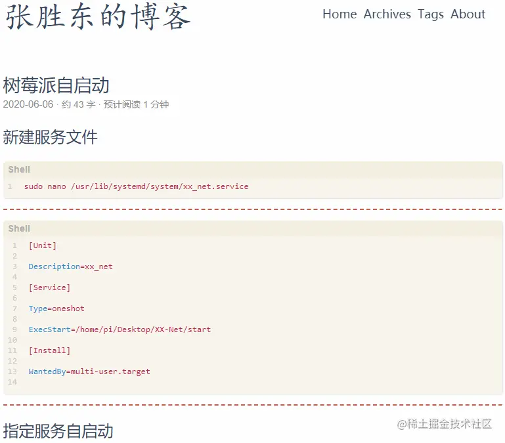Open the Tags navigation link

point(431,14)
